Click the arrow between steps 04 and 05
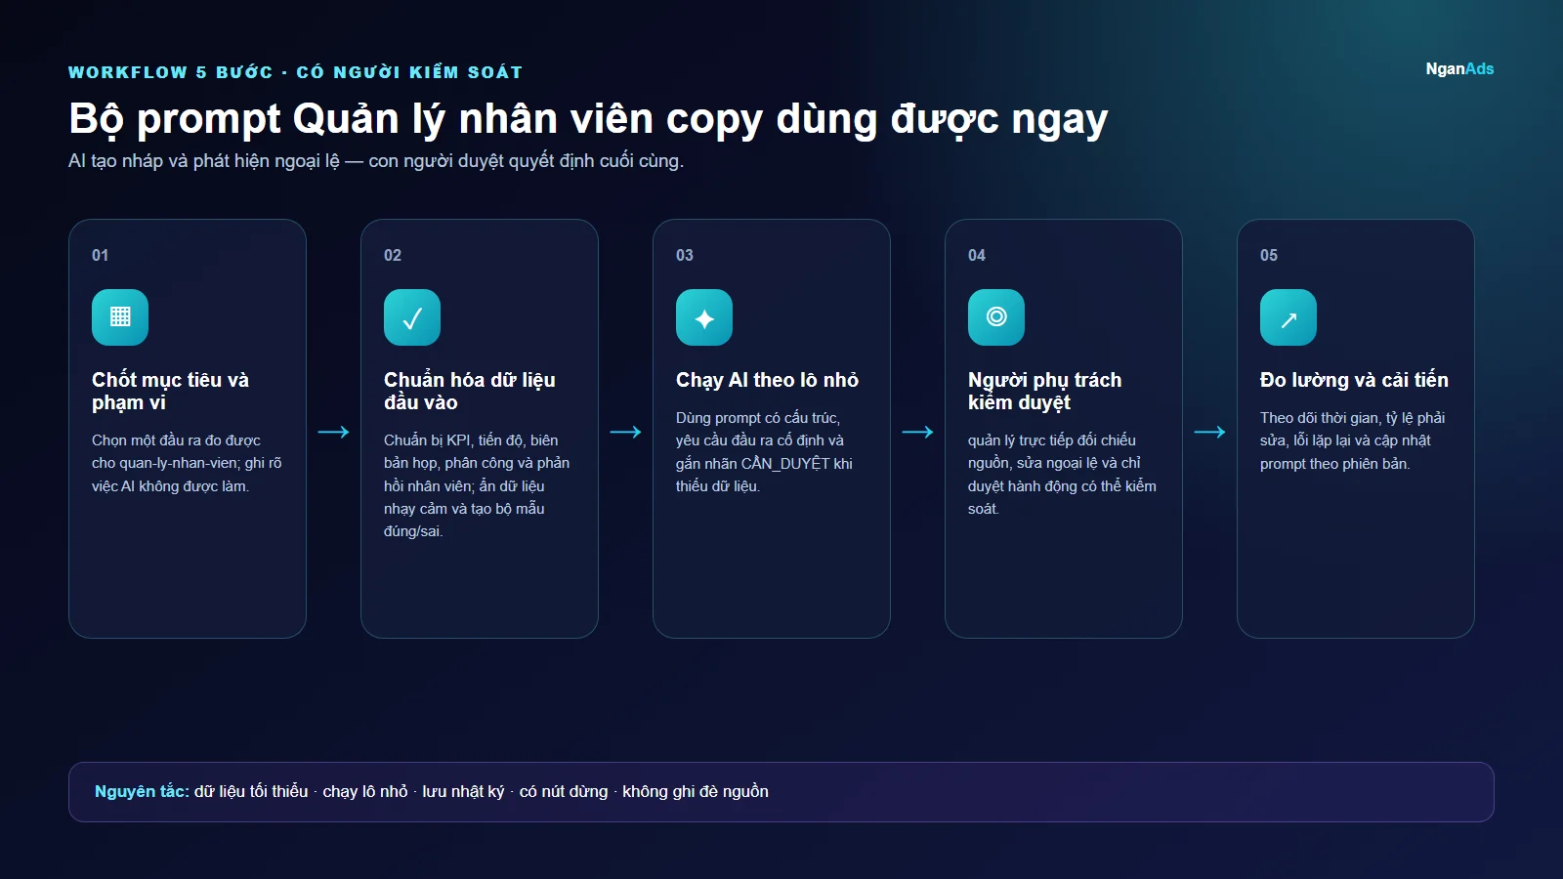The image size is (1563, 879). tap(1209, 432)
